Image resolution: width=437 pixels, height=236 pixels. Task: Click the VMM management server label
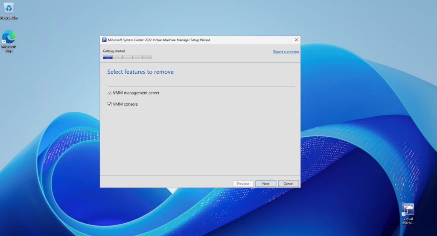136,93
